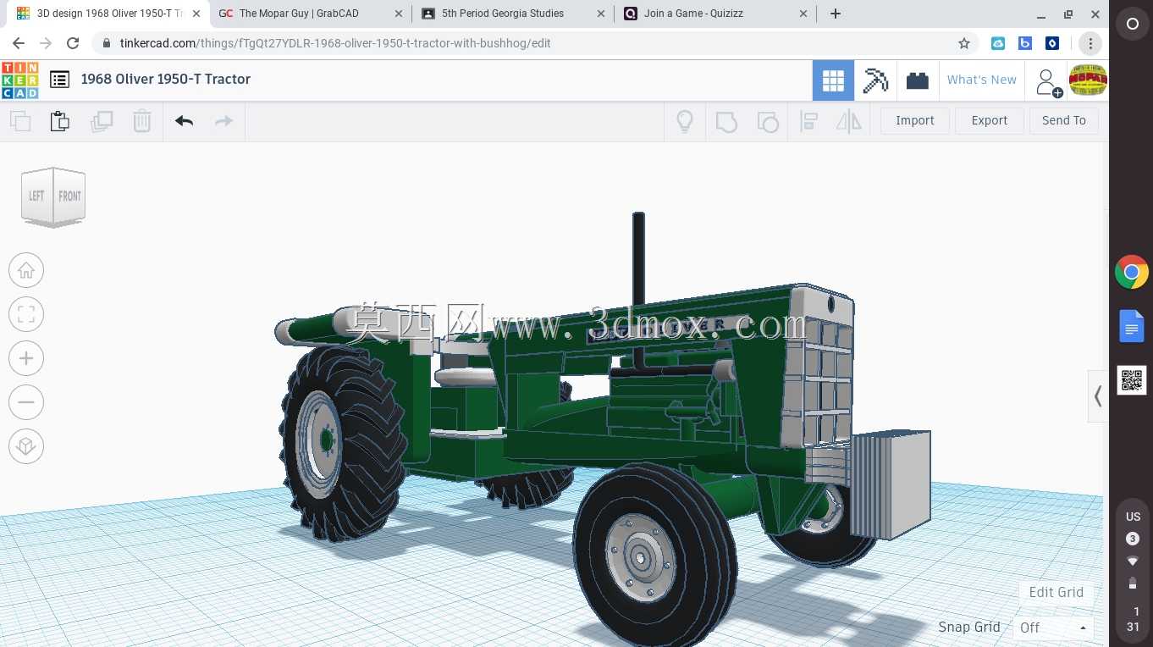Click the Delete trash icon
This screenshot has width=1153, height=647.
pyautogui.click(x=142, y=121)
